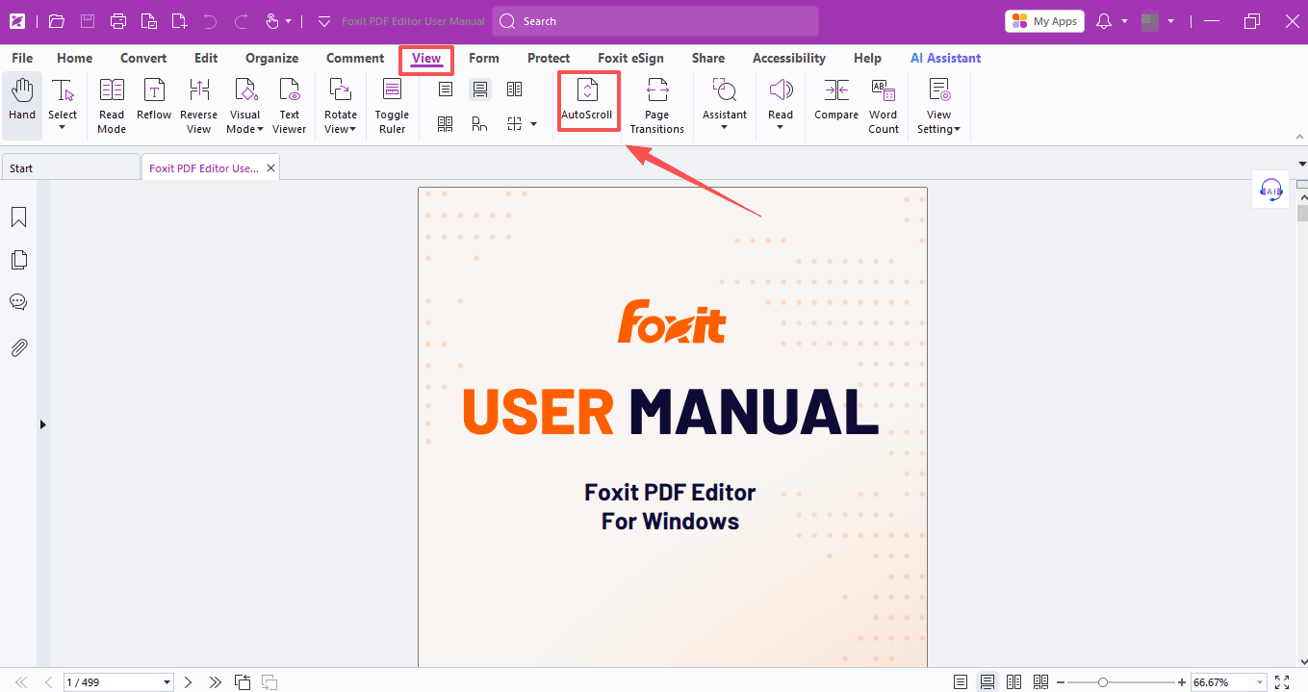
Task: Jump to last page in status bar
Action: click(x=216, y=682)
